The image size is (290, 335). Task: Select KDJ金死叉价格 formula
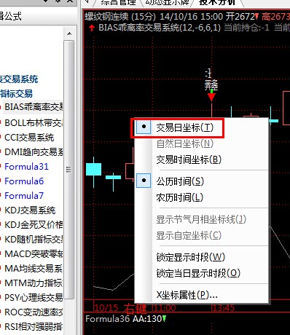tap(34, 225)
